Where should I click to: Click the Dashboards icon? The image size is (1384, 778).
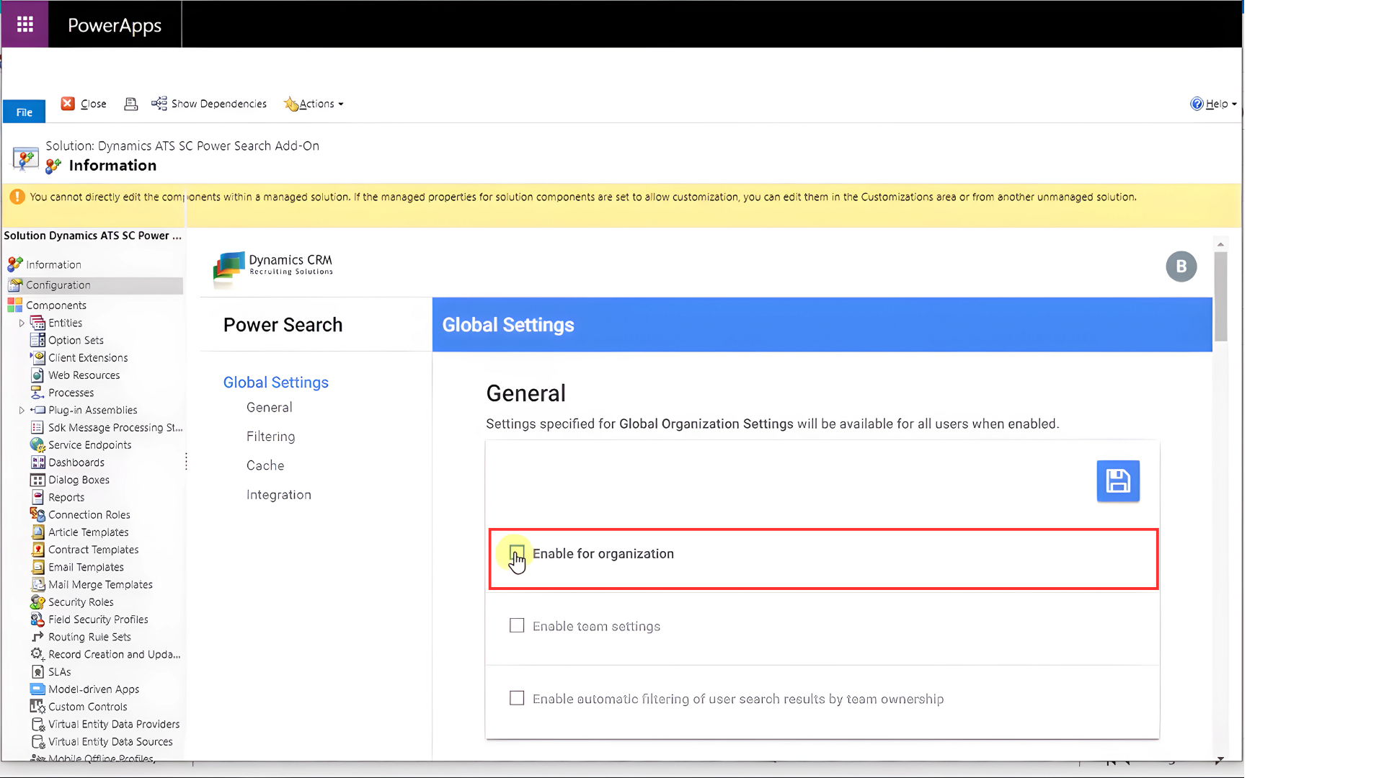click(37, 462)
